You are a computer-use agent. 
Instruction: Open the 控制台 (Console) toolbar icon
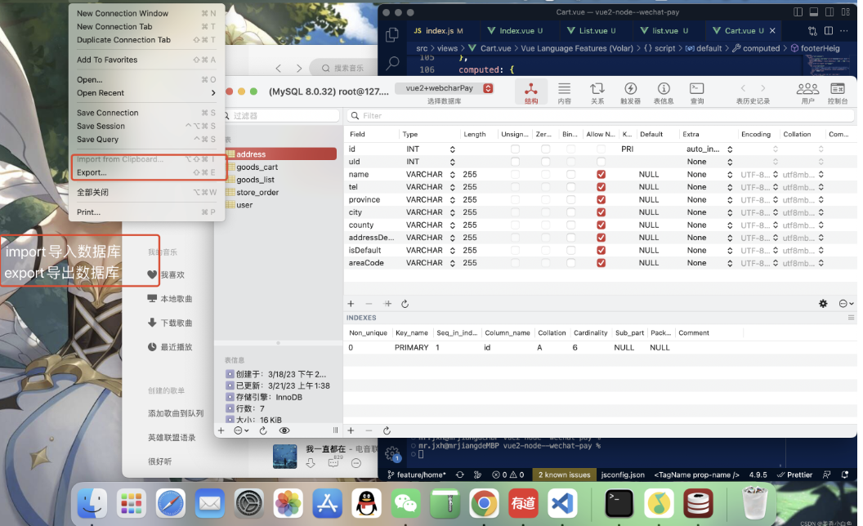[x=837, y=91]
